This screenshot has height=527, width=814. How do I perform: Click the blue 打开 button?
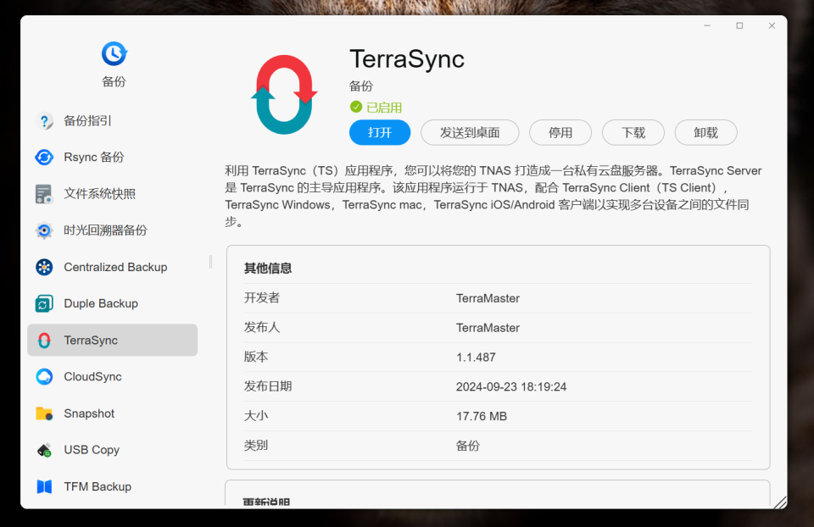point(380,133)
